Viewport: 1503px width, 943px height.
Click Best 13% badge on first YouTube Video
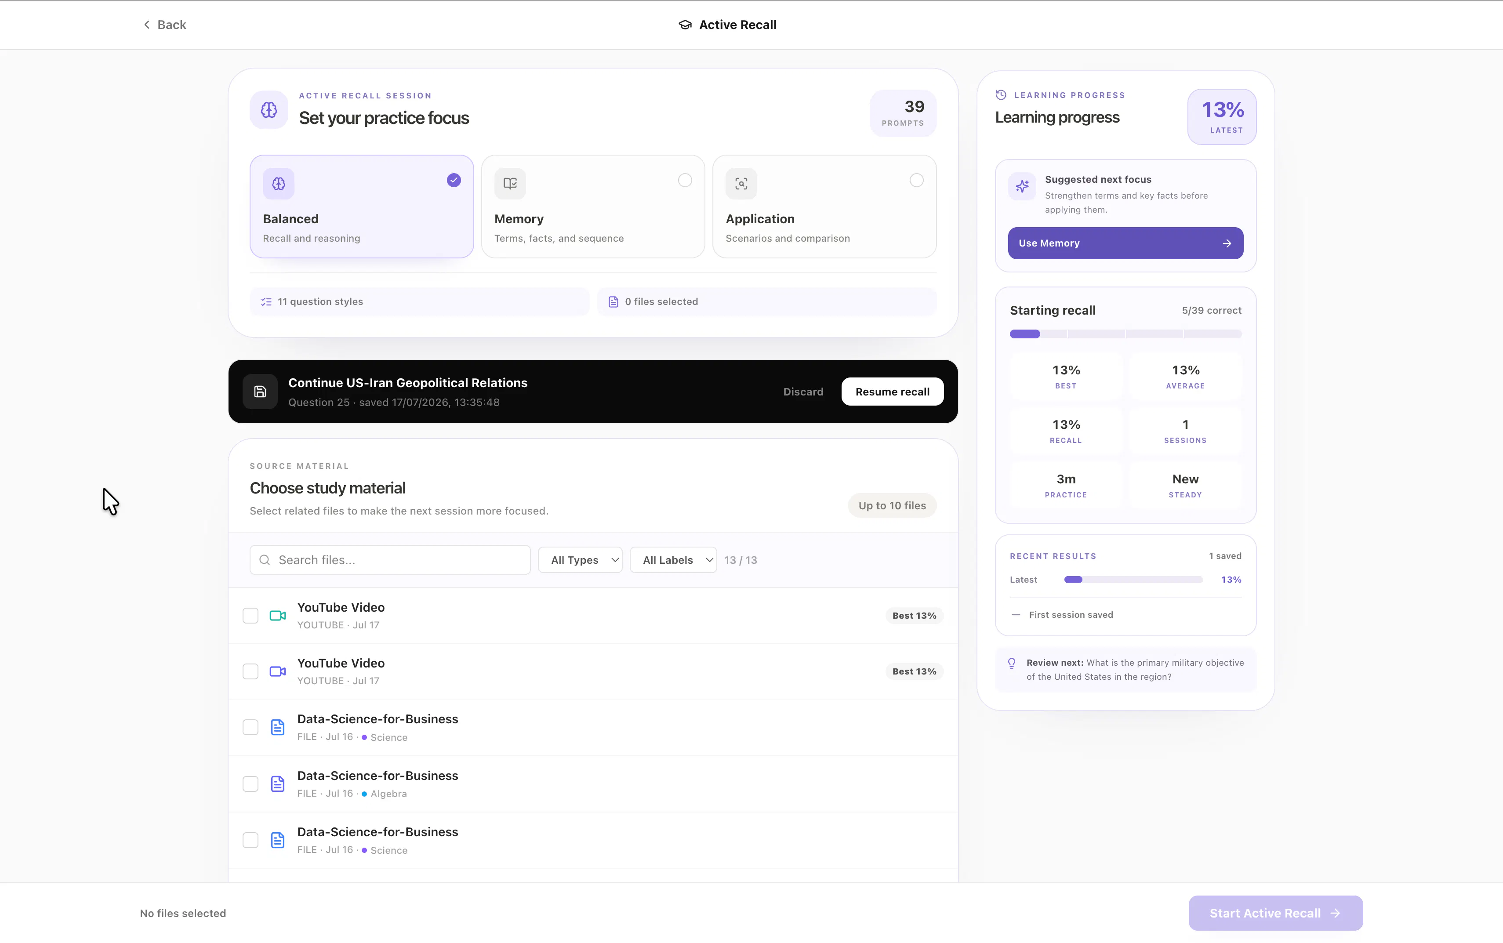(x=914, y=616)
